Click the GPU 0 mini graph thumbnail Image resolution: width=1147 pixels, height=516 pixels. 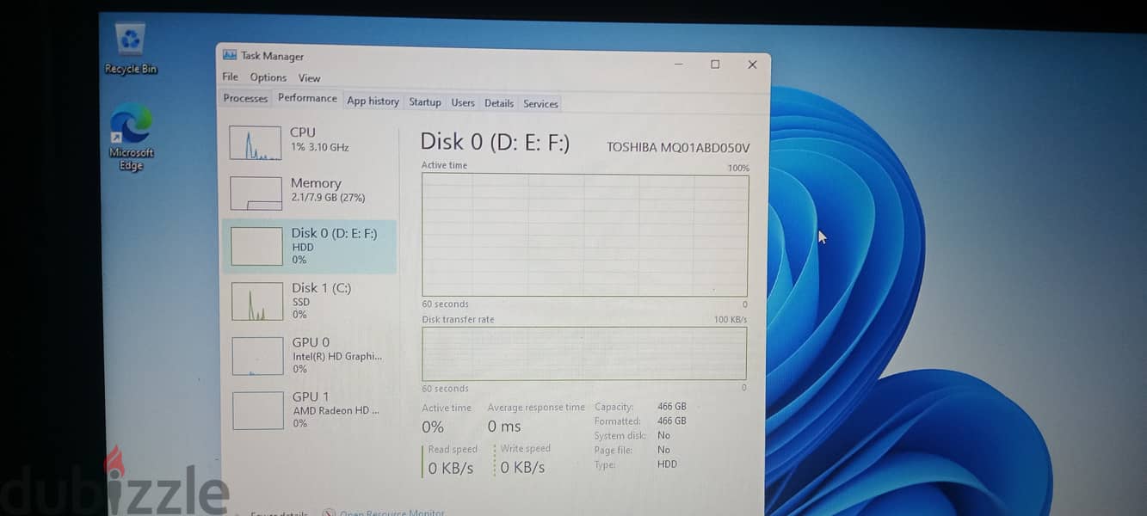click(x=257, y=356)
